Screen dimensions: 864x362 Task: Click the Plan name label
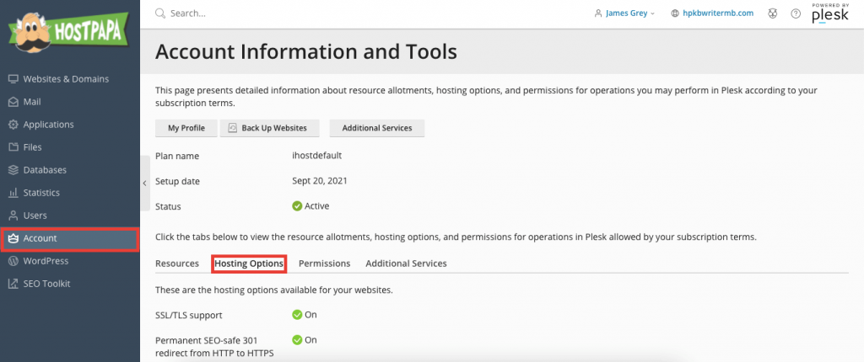pyautogui.click(x=177, y=157)
